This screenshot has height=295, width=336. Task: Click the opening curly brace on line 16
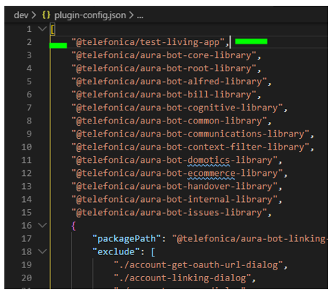pos(74,226)
